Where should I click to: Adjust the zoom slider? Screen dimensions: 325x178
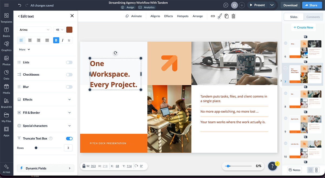pos(228,166)
